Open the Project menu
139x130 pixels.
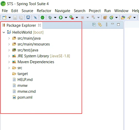95,11
